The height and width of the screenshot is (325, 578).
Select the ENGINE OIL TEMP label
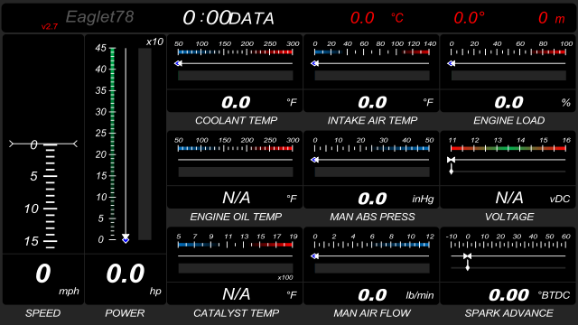click(236, 217)
